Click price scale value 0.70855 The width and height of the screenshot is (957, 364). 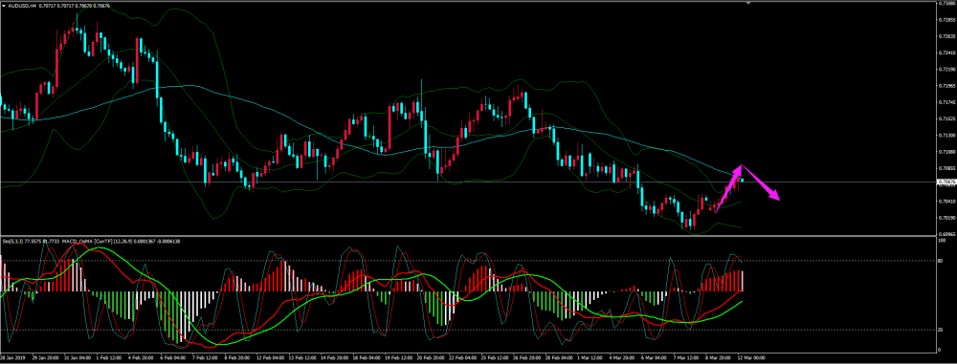coord(946,168)
